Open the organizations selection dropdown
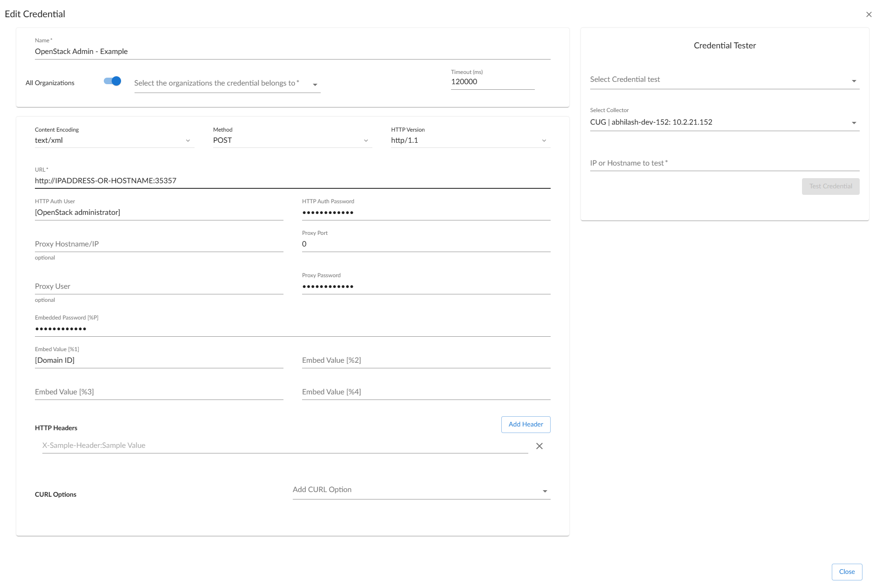The image size is (876, 586). [x=227, y=84]
